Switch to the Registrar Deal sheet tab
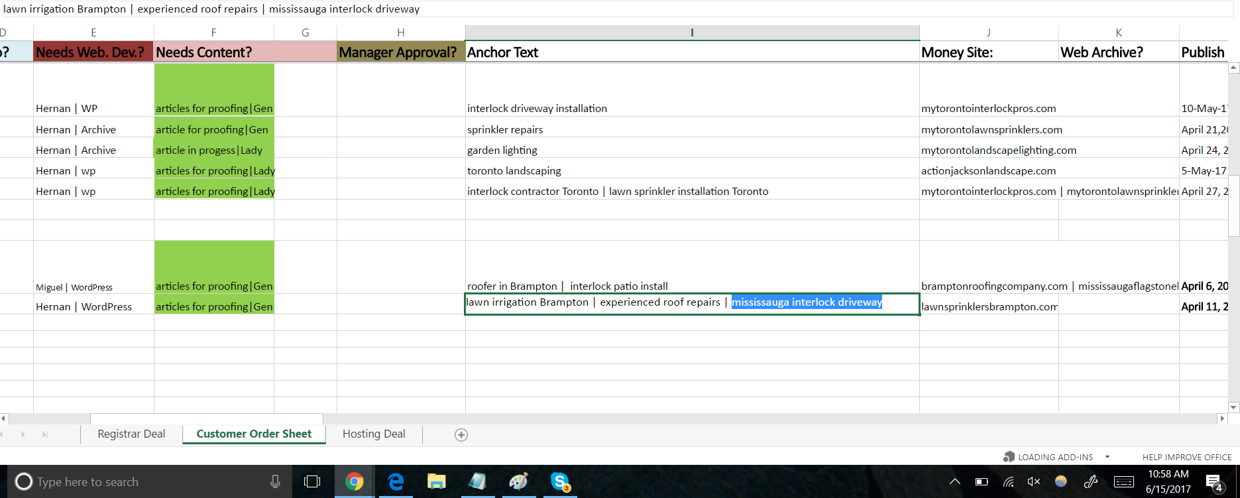 (x=131, y=434)
